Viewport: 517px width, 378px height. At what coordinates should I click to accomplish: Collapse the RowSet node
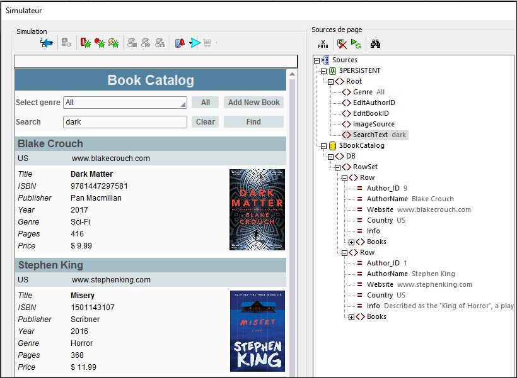tap(337, 167)
